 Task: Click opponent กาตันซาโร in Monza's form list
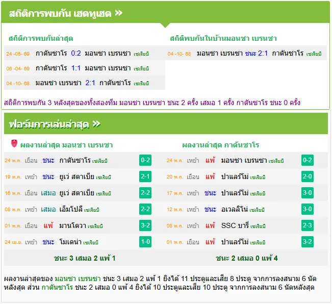75,160
